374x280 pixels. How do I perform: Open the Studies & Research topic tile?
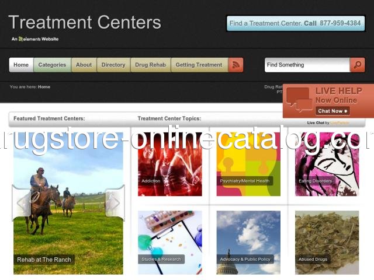tap(170, 243)
